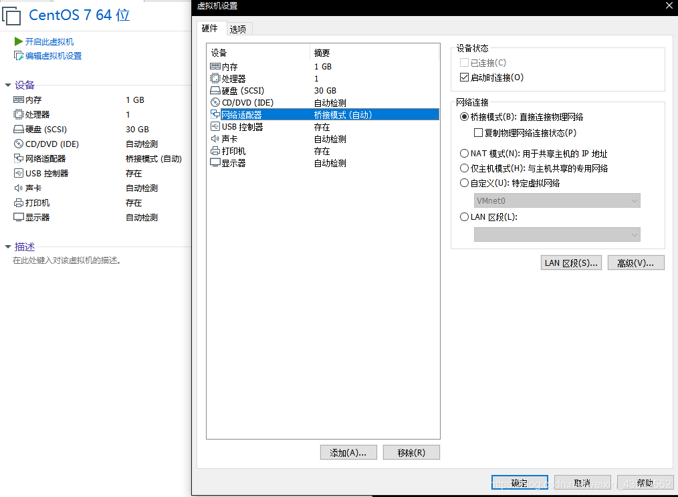Click the 高级(V) button
The width and height of the screenshot is (678, 497).
tap(635, 262)
